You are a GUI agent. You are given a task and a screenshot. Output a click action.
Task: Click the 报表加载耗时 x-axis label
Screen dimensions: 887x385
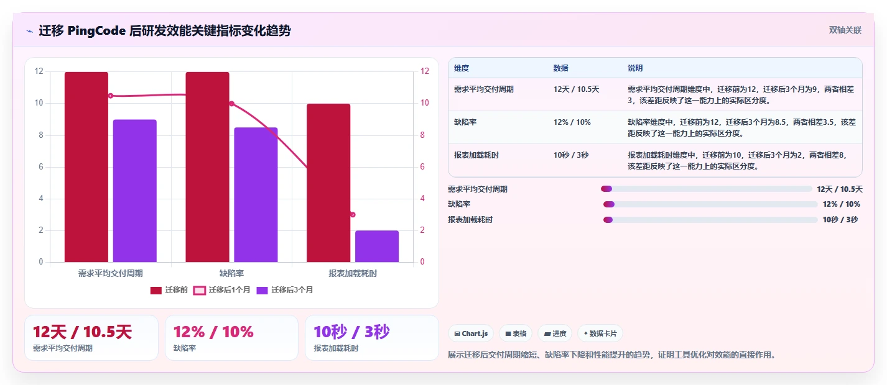[x=353, y=273]
